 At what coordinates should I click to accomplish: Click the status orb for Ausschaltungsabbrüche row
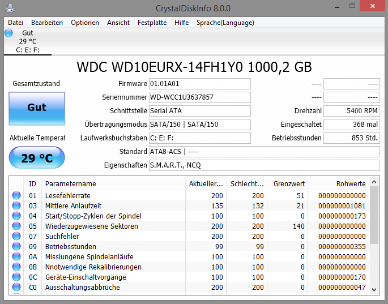pos(16,287)
